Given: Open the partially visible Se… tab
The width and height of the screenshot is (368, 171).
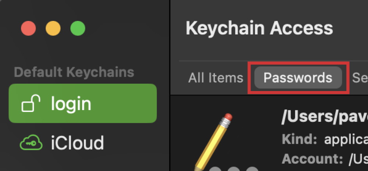Looking at the screenshot, I should coord(360,78).
